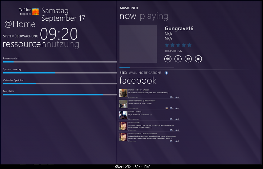Open the name Fabian Flocken

point(135,112)
